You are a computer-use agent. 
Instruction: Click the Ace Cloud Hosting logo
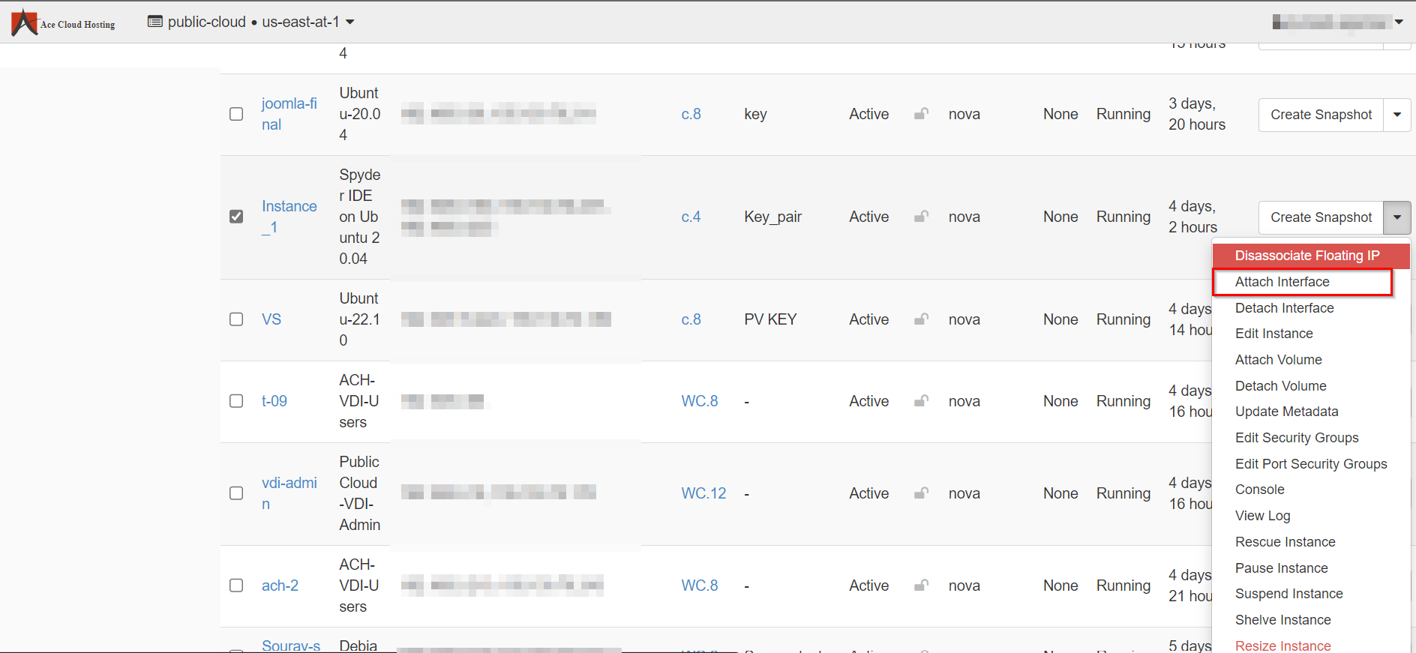coord(63,22)
